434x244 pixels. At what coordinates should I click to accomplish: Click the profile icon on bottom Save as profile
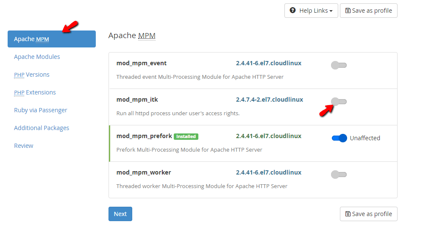[x=347, y=214]
